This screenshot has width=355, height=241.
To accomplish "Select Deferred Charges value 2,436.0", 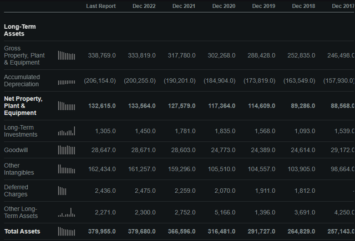I will pyautogui.click(x=105, y=191).
